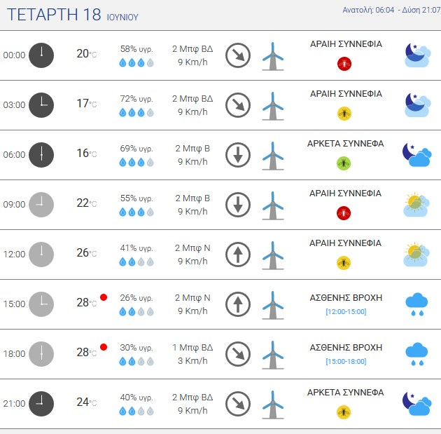Open the [15:00-18:00] rain time link

(346, 361)
